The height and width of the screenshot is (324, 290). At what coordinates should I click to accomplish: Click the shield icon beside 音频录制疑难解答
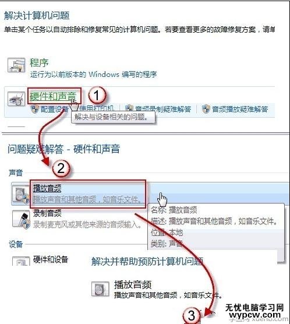[x=129, y=109]
